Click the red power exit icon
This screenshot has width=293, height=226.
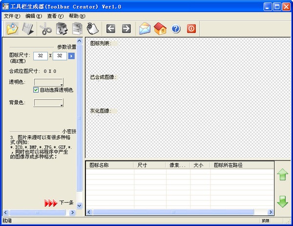tap(191, 29)
